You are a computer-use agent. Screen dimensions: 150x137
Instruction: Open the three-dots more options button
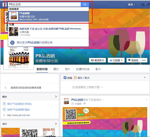click(144, 60)
